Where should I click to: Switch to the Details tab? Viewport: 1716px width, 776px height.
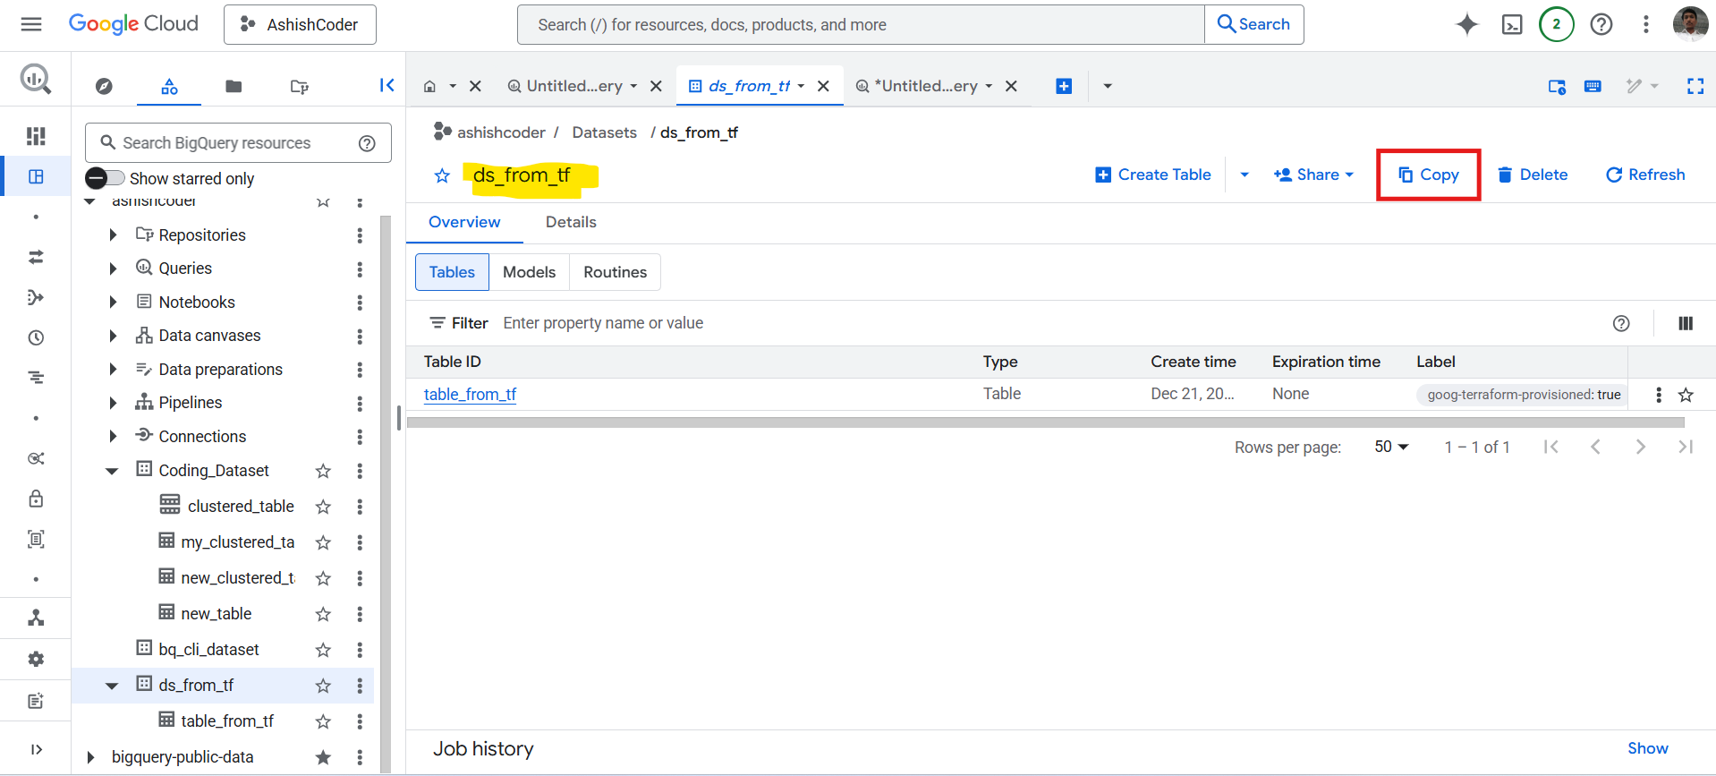click(571, 222)
